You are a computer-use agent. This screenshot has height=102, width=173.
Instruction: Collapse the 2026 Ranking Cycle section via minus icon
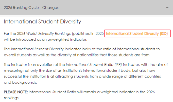click(x=167, y=8)
